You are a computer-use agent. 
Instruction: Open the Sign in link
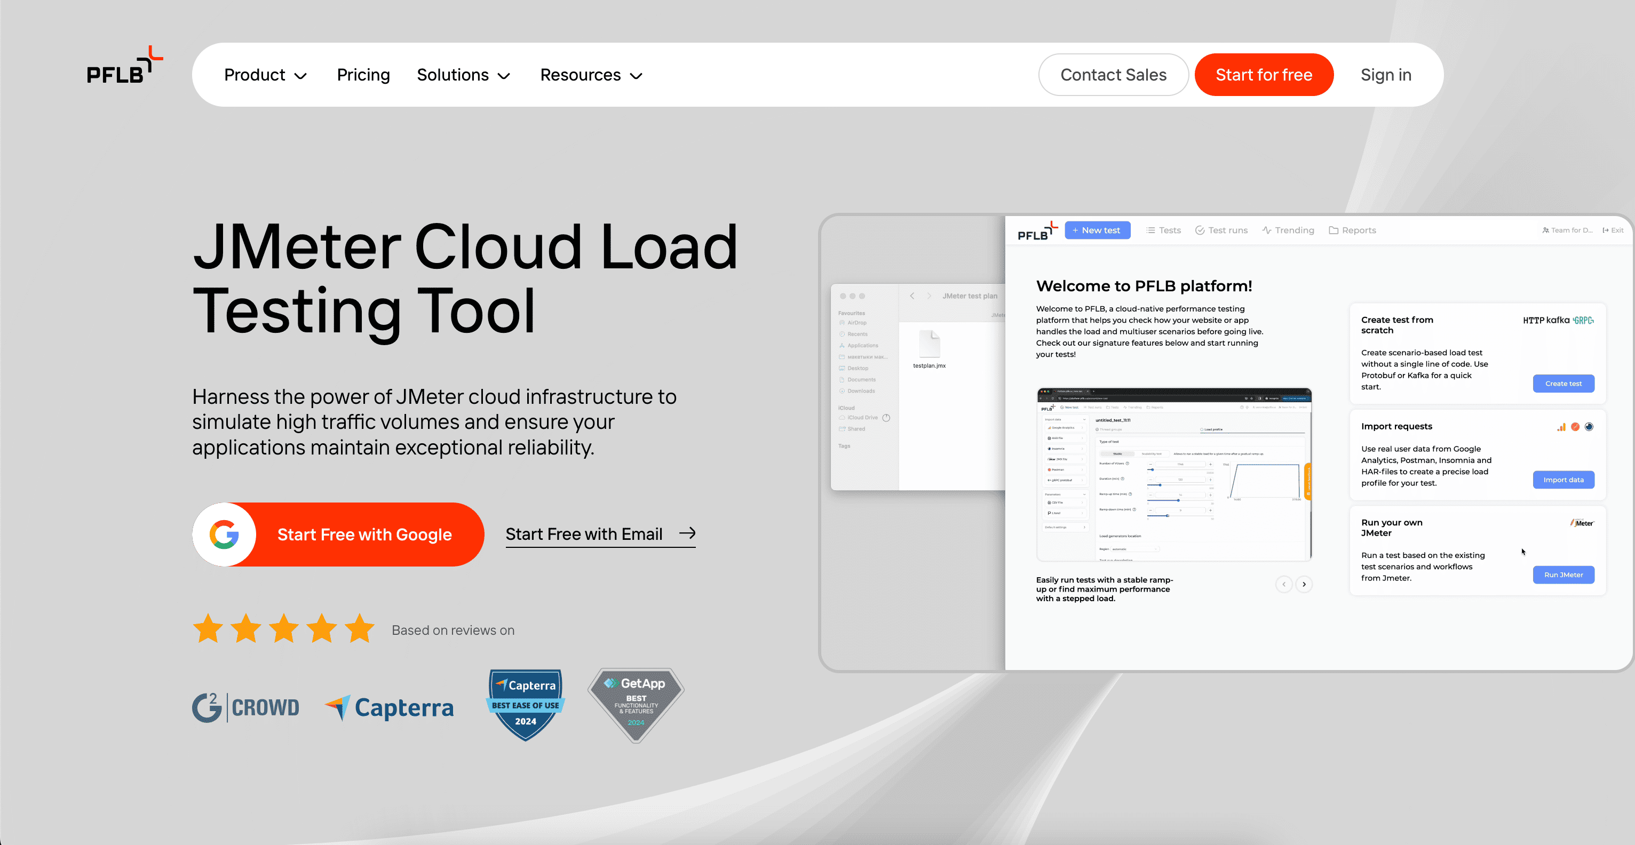(x=1386, y=75)
